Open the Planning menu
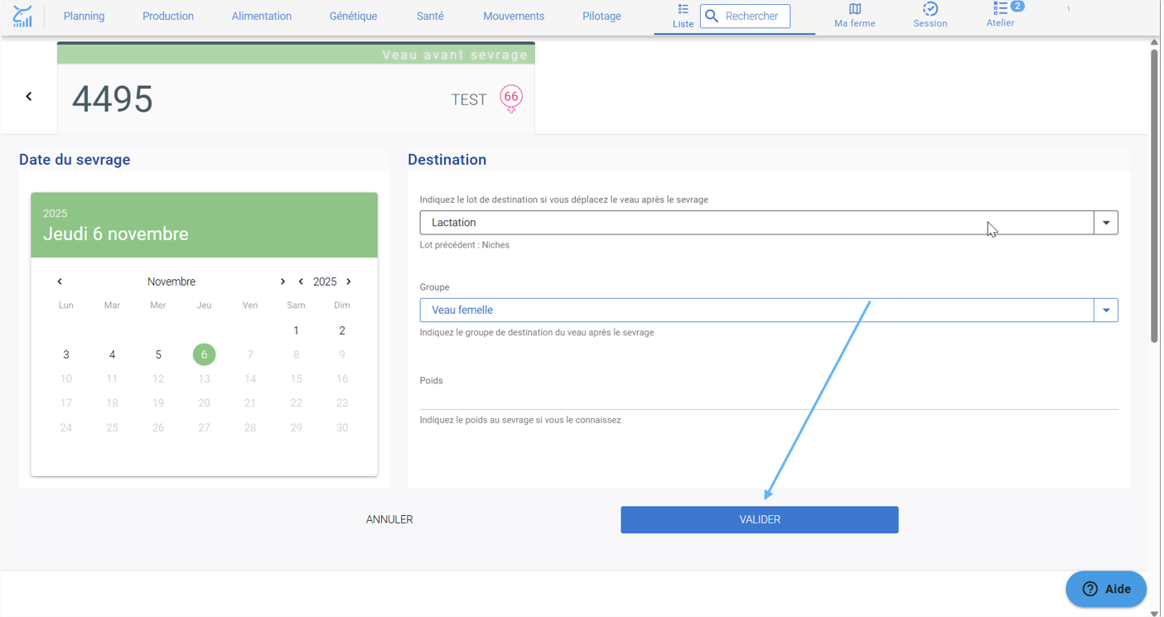This screenshot has width=1164, height=617. coord(84,16)
